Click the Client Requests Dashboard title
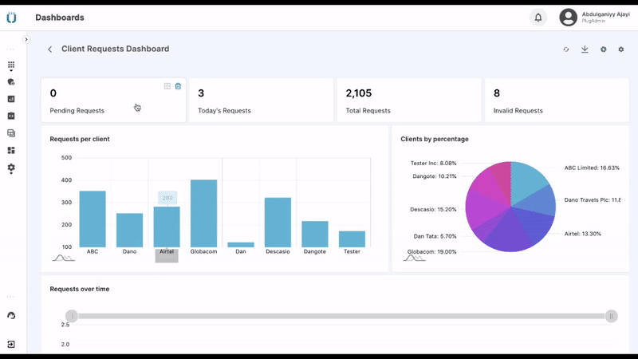Image resolution: width=638 pixels, height=359 pixels. coord(115,49)
